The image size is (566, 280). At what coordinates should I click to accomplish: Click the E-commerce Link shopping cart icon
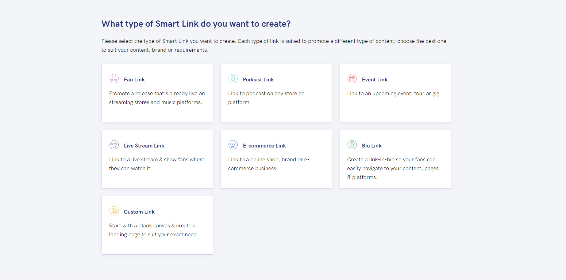click(x=233, y=145)
